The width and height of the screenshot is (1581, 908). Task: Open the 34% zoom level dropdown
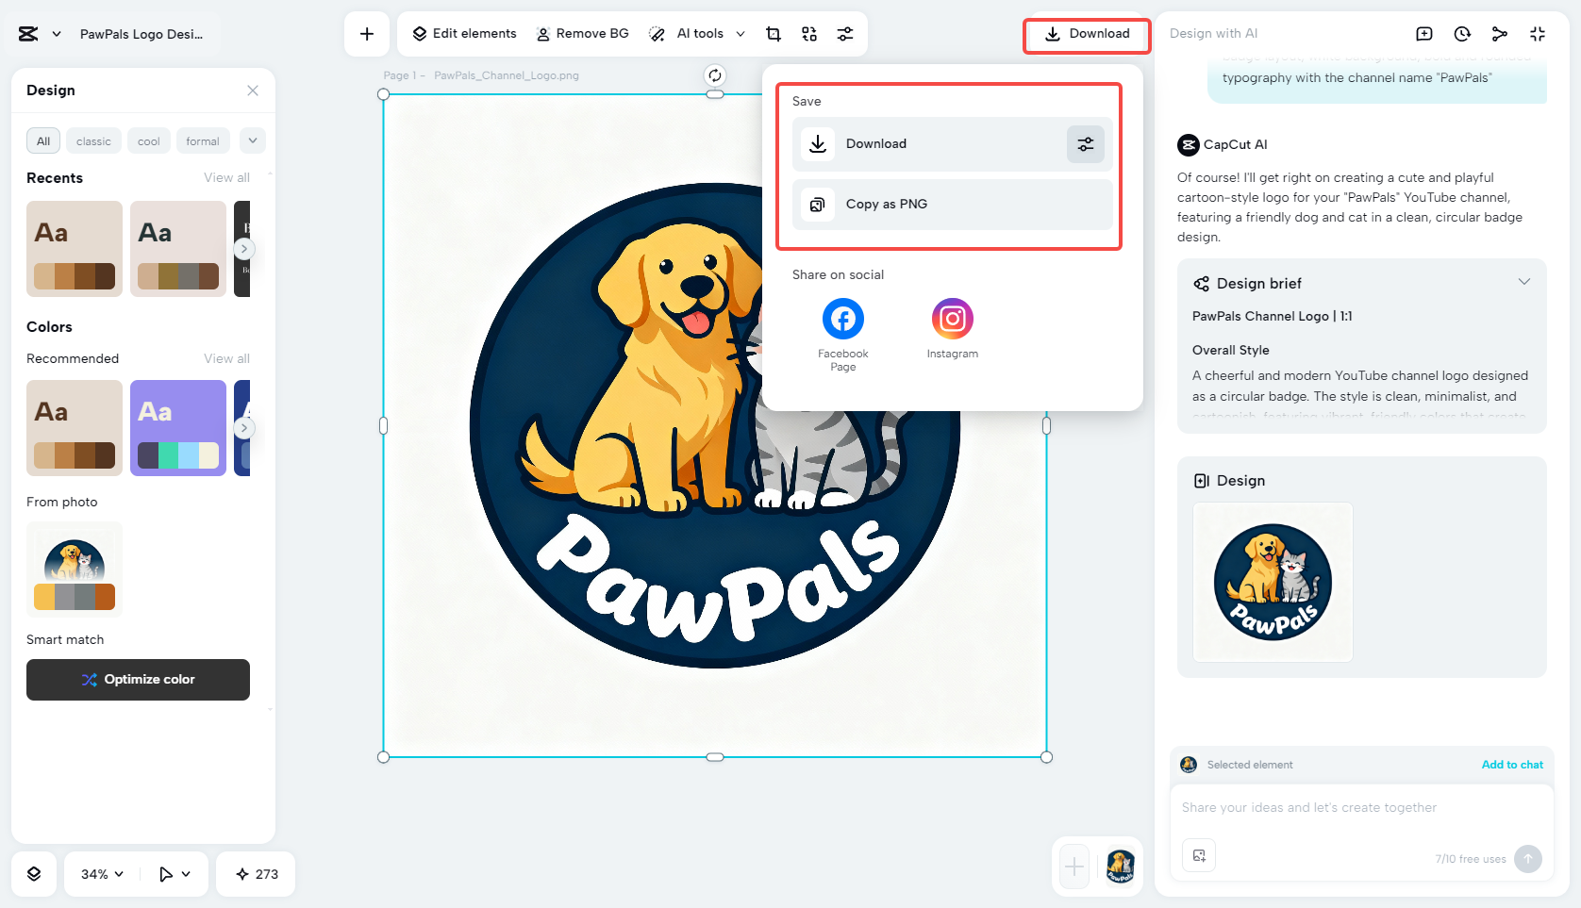pos(99,874)
